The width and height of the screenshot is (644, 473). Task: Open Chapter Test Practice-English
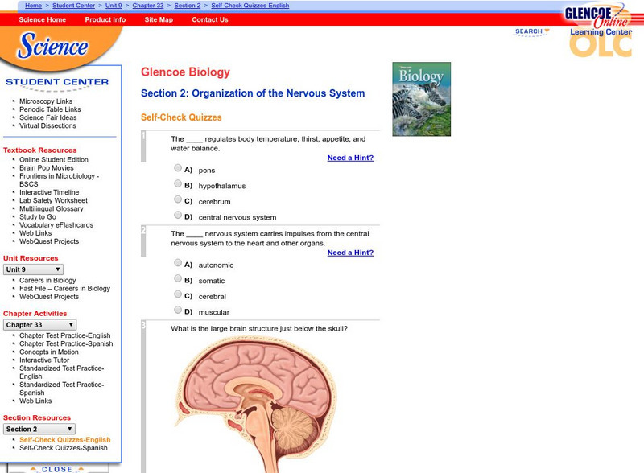click(65, 335)
